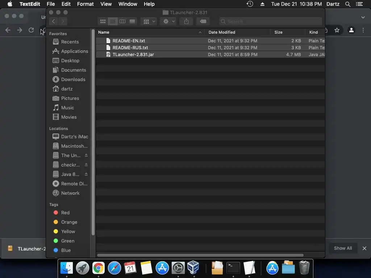Switch Finder to icon view

(x=103, y=21)
